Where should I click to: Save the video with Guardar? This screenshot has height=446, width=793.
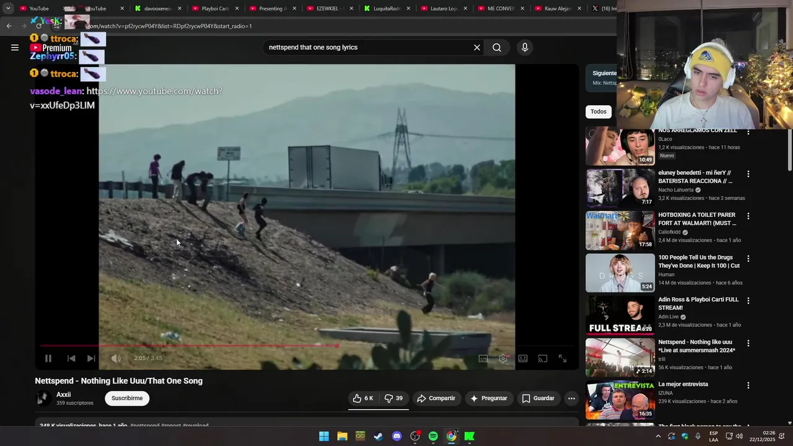tap(538, 398)
